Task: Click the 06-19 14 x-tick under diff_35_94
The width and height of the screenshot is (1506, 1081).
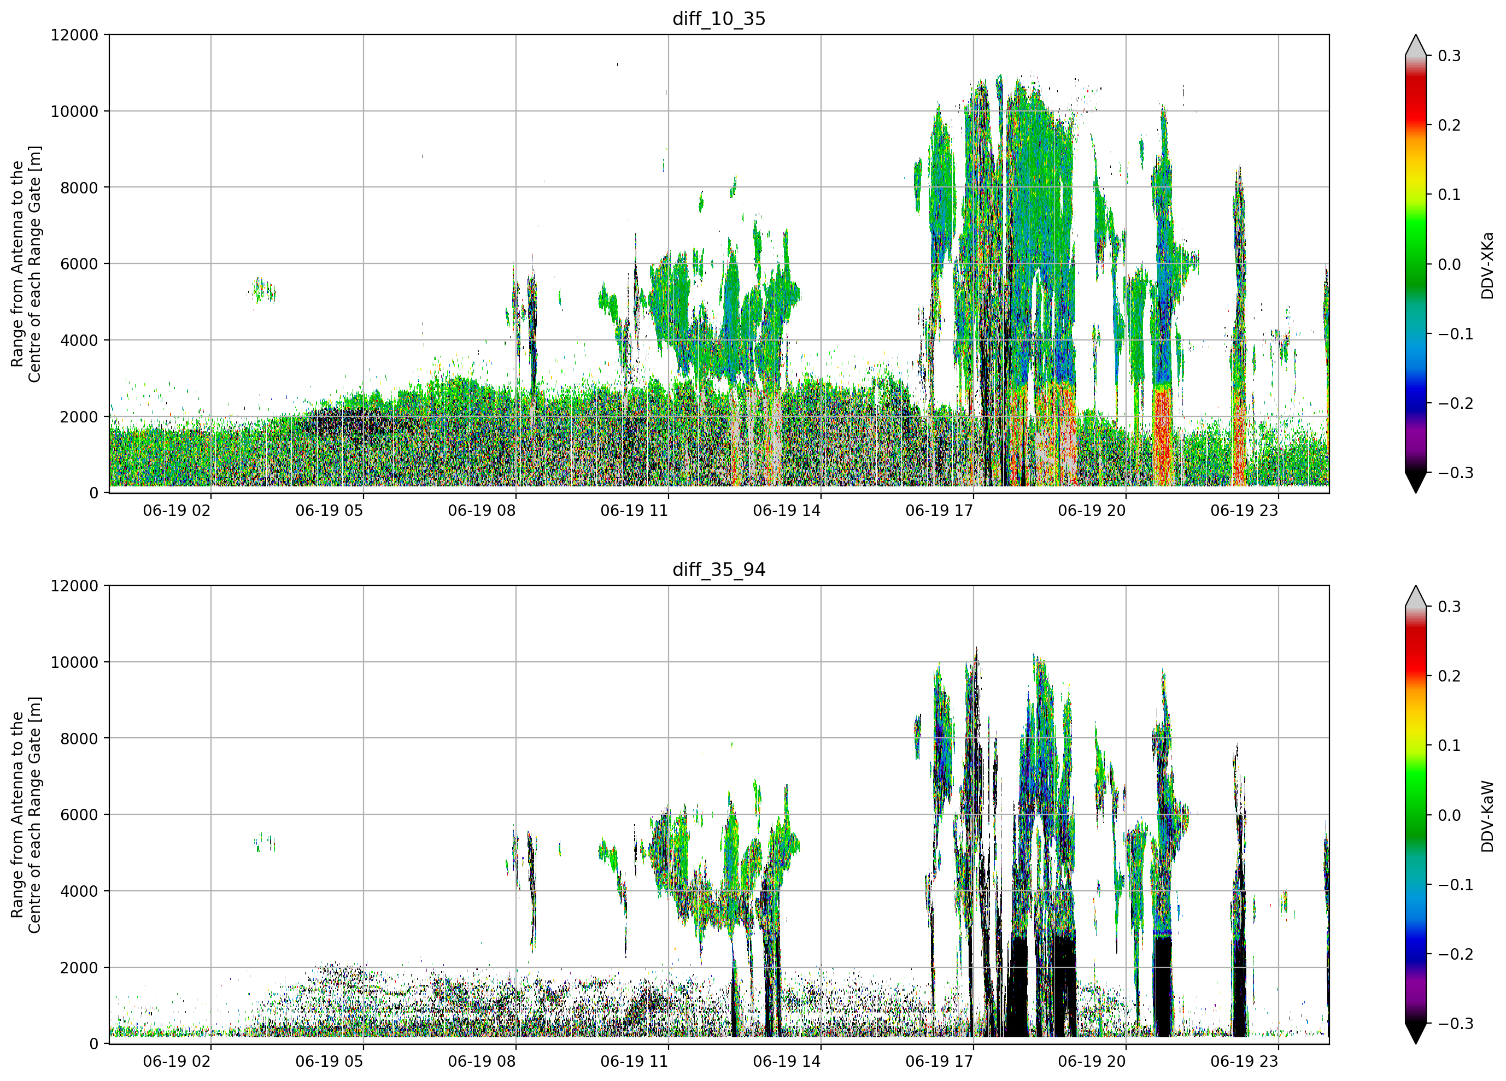Action: point(787,1062)
